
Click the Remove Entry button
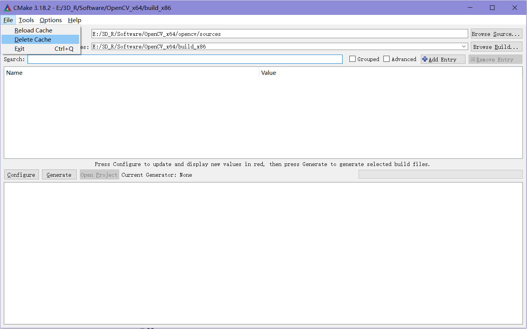point(495,59)
